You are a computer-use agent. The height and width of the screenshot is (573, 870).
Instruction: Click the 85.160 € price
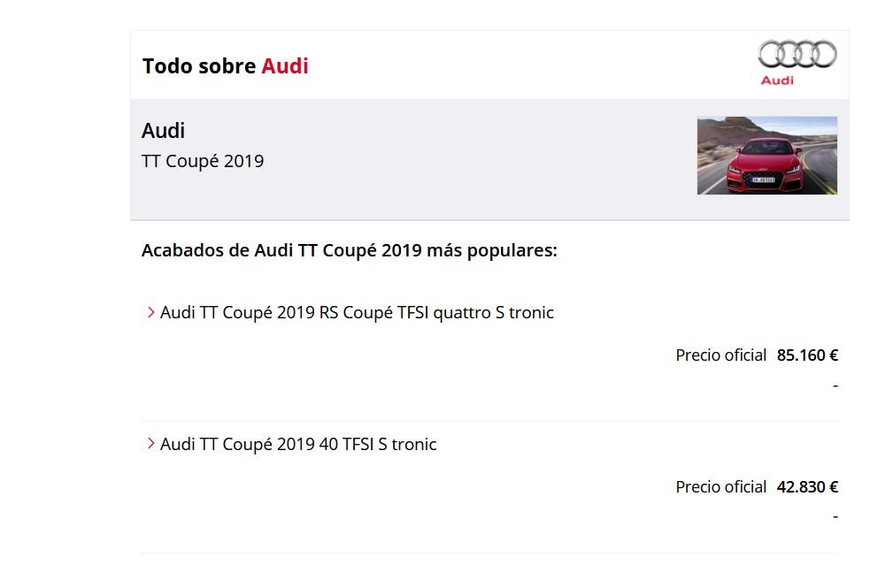pos(807,355)
